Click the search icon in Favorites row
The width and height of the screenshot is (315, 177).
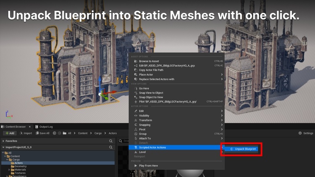111,141
